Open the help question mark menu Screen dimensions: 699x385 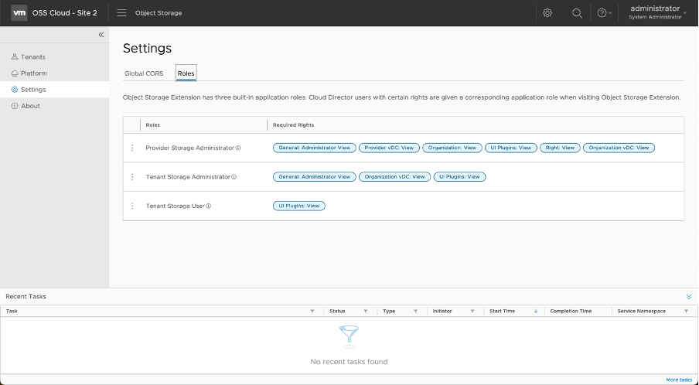pyautogui.click(x=602, y=13)
